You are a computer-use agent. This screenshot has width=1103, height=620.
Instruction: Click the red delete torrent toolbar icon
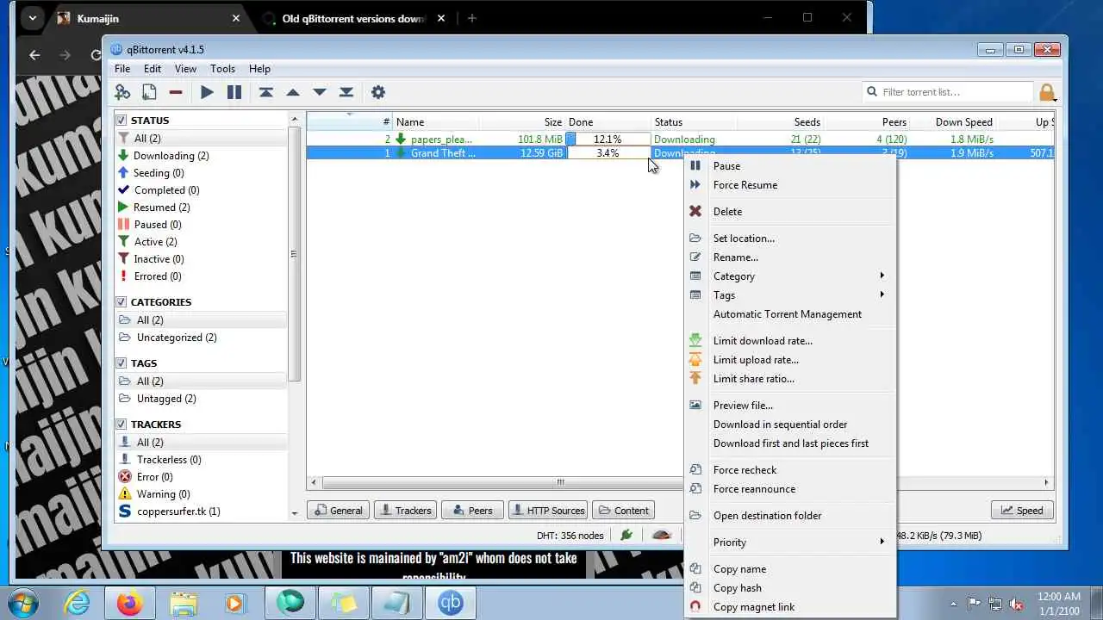tap(176, 92)
